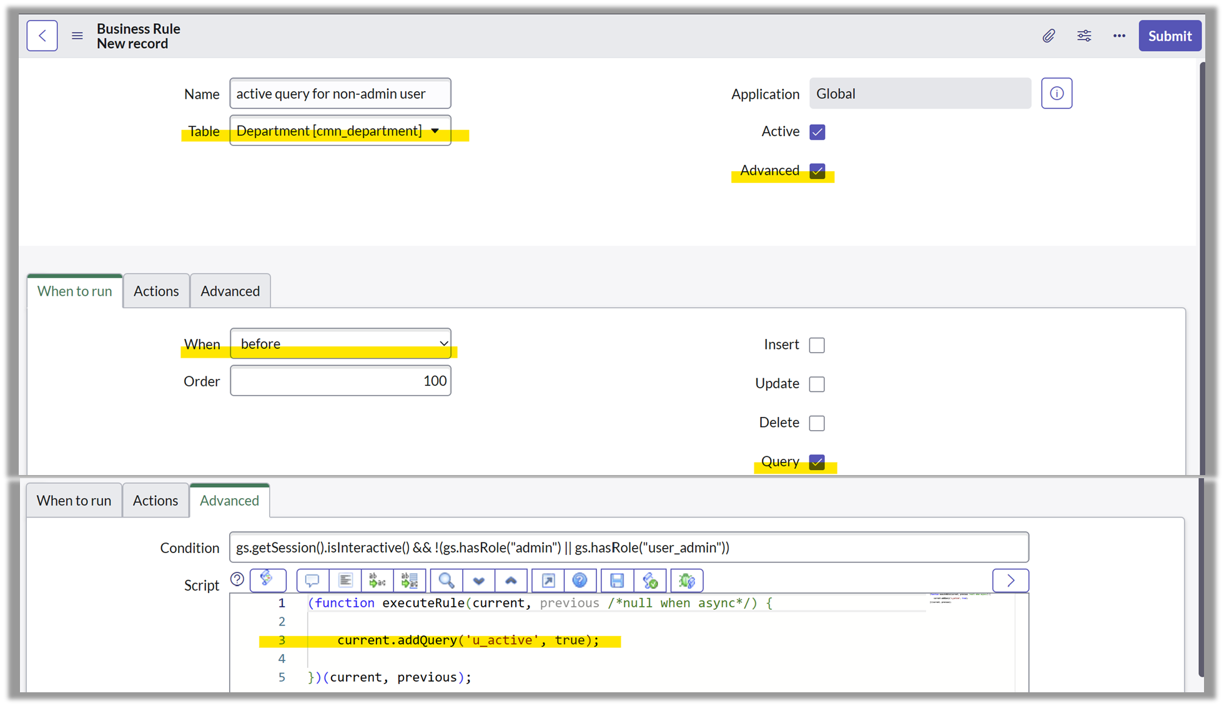
Task: Save the script with the disk icon
Action: click(617, 581)
